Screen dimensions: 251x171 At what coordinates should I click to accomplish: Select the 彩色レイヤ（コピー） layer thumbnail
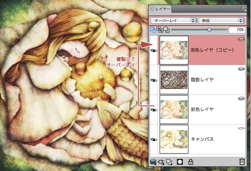(x=174, y=50)
